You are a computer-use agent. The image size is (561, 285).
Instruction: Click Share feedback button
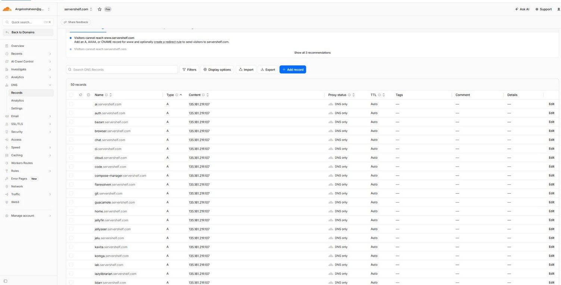(76, 22)
